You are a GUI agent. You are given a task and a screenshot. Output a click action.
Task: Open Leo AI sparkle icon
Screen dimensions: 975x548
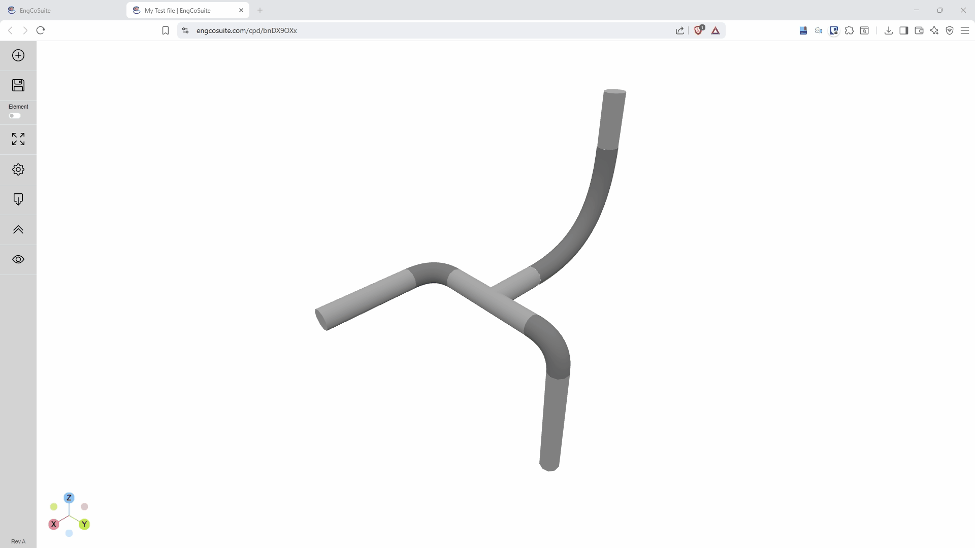click(x=934, y=30)
